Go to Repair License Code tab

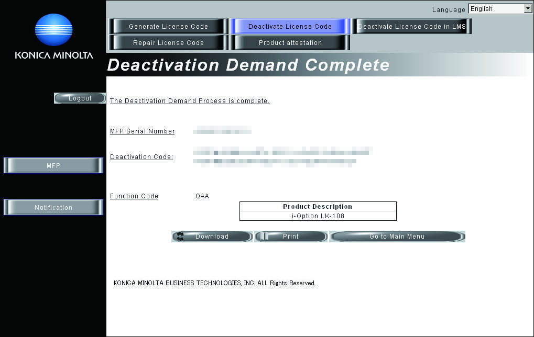coord(168,43)
